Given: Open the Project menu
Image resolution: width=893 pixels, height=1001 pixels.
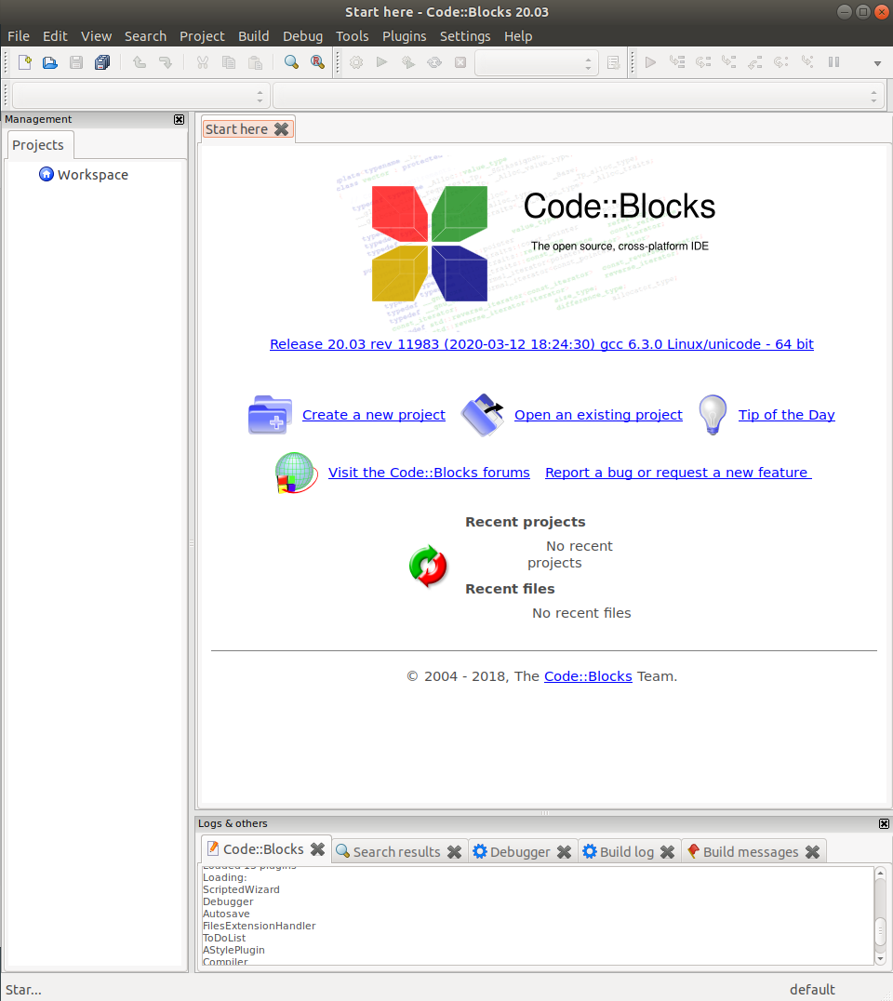Looking at the screenshot, I should pos(202,36).
